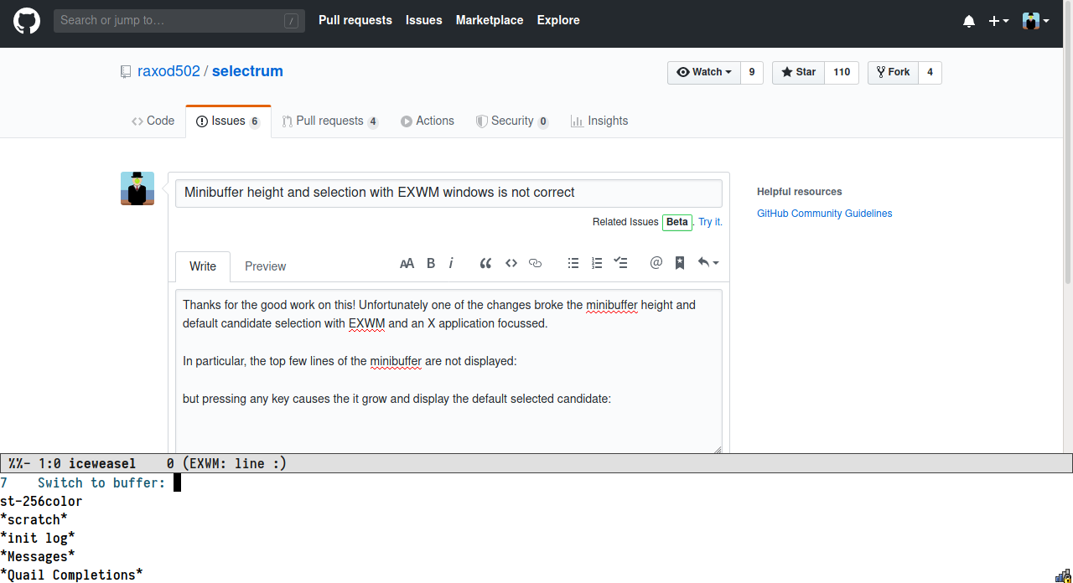Click the Beta label badge
This screenshot has height=583, width=1073.
click(x=677, y=222)
